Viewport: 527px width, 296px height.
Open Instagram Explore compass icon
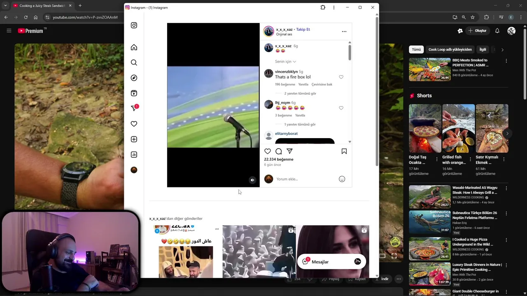tap(134, 78)
